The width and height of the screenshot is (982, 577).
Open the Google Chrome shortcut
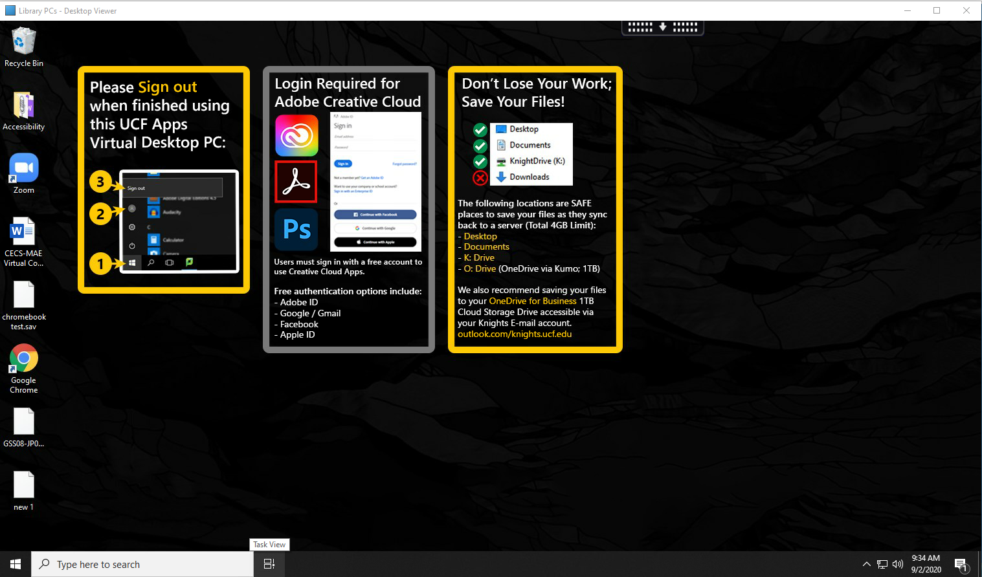(x=24, y=368)
